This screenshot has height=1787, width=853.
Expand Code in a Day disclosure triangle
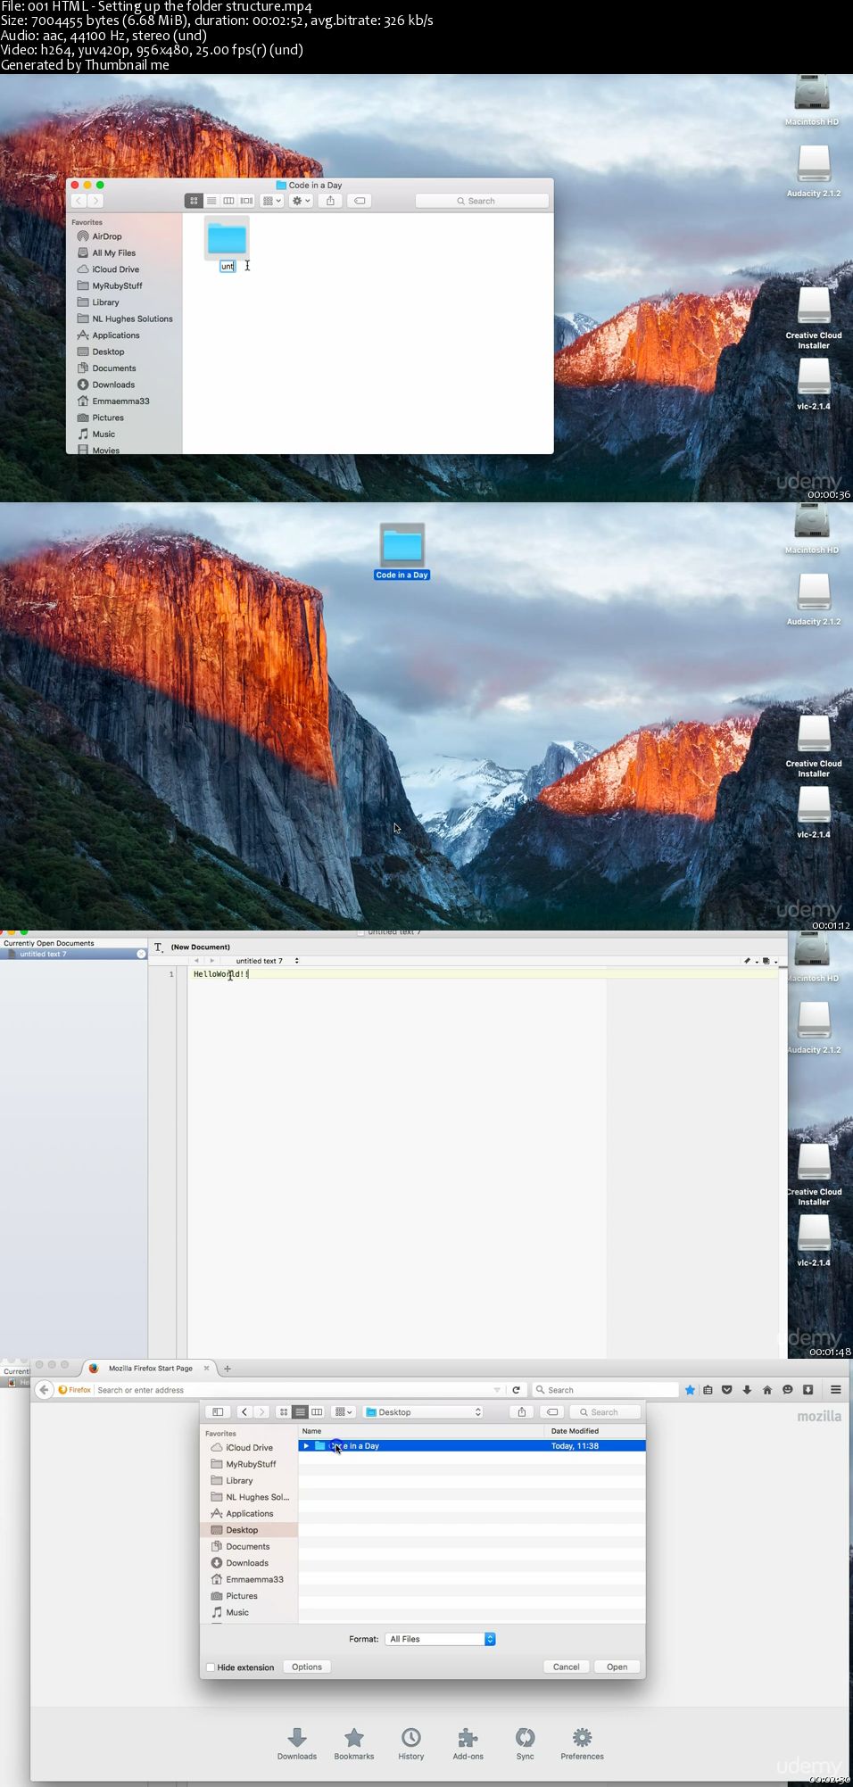[x=306, y=1446]
